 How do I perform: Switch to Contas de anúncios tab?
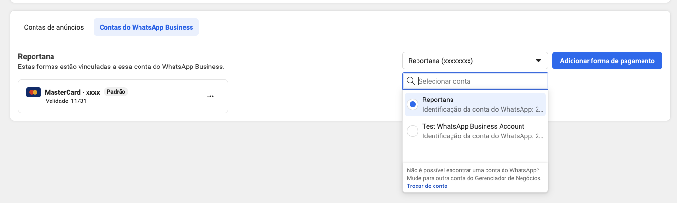tap(54, 27)
